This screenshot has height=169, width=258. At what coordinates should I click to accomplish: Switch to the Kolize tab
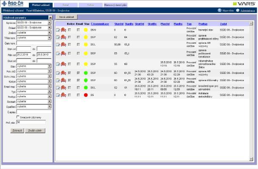90,5
